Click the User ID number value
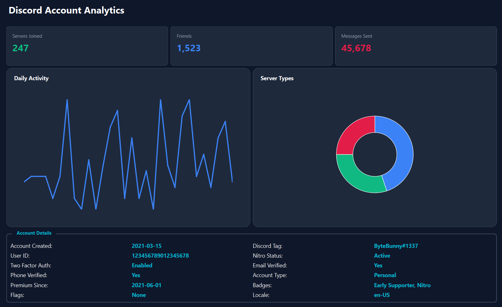The height and width of the screenshot is (307, 502). coord(160,256)
